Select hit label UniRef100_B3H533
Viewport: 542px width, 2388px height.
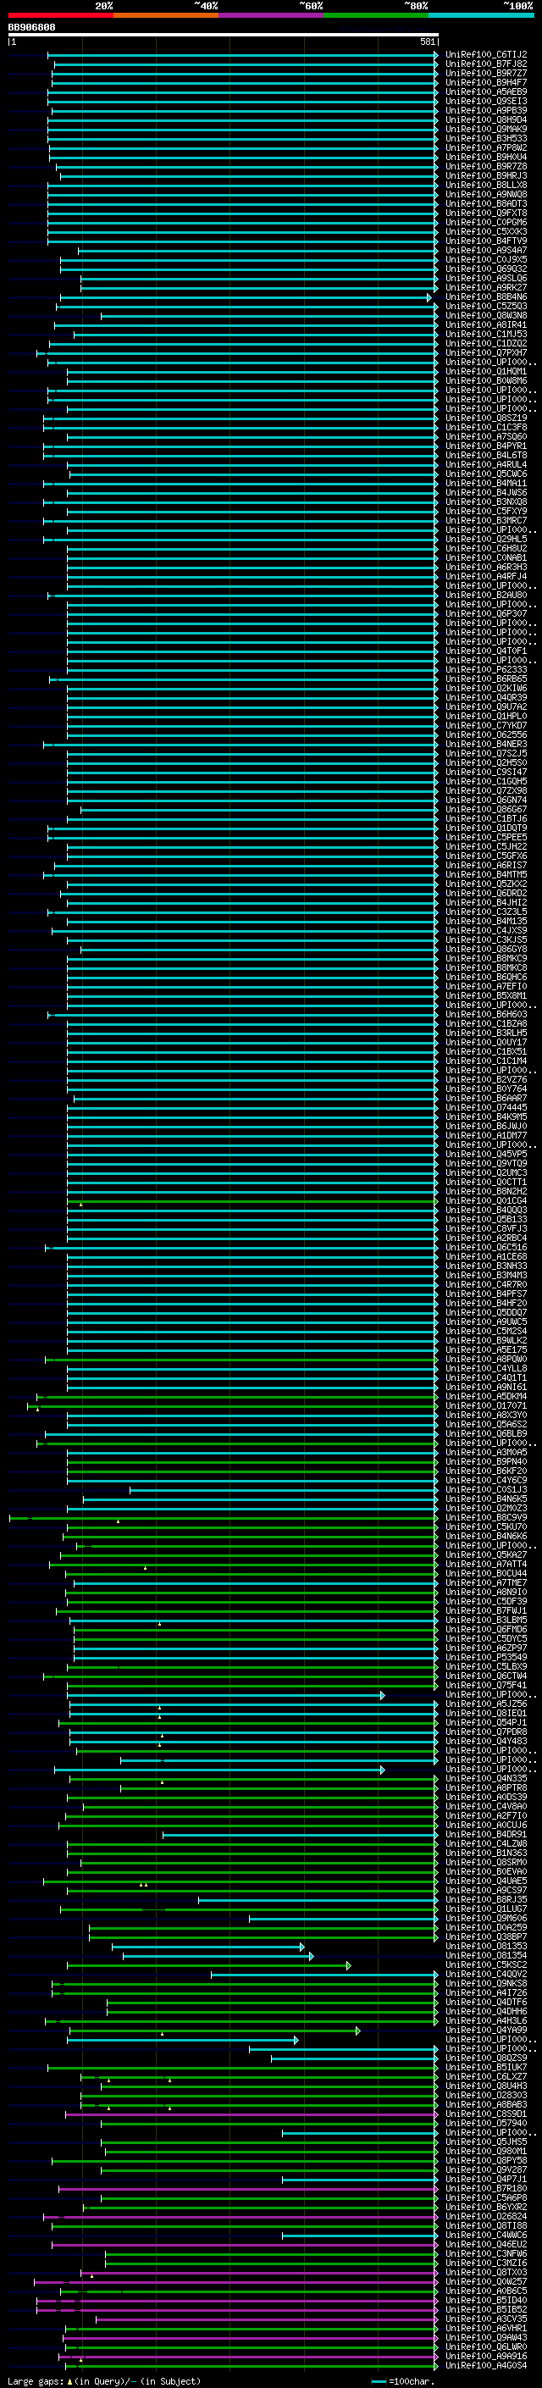click(486, 138)
